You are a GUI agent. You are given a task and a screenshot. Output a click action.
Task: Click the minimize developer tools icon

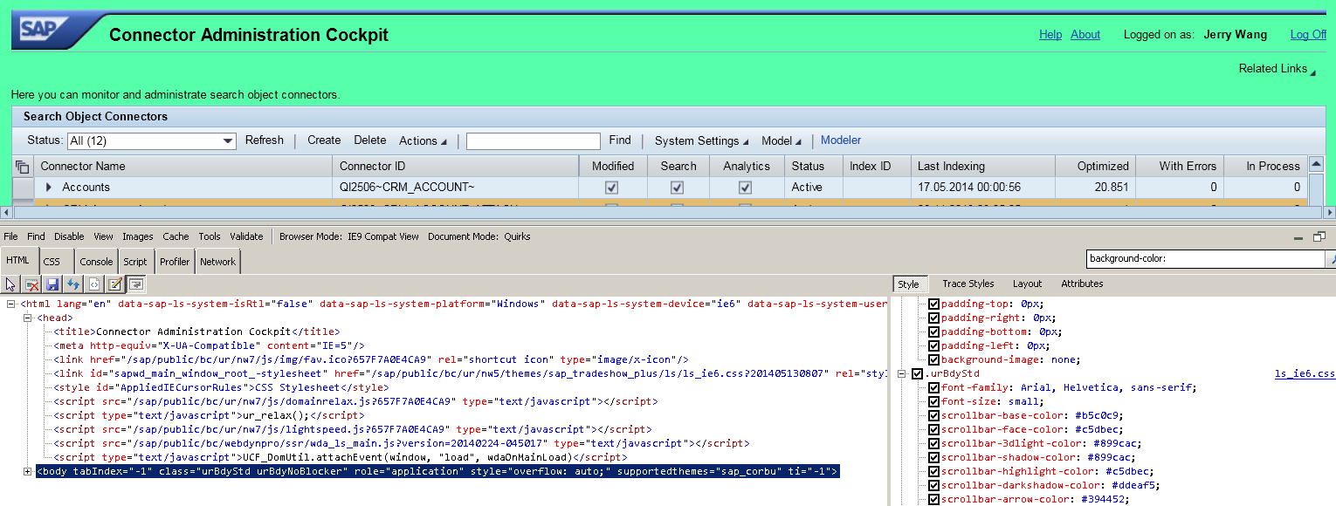[1299, 237]
